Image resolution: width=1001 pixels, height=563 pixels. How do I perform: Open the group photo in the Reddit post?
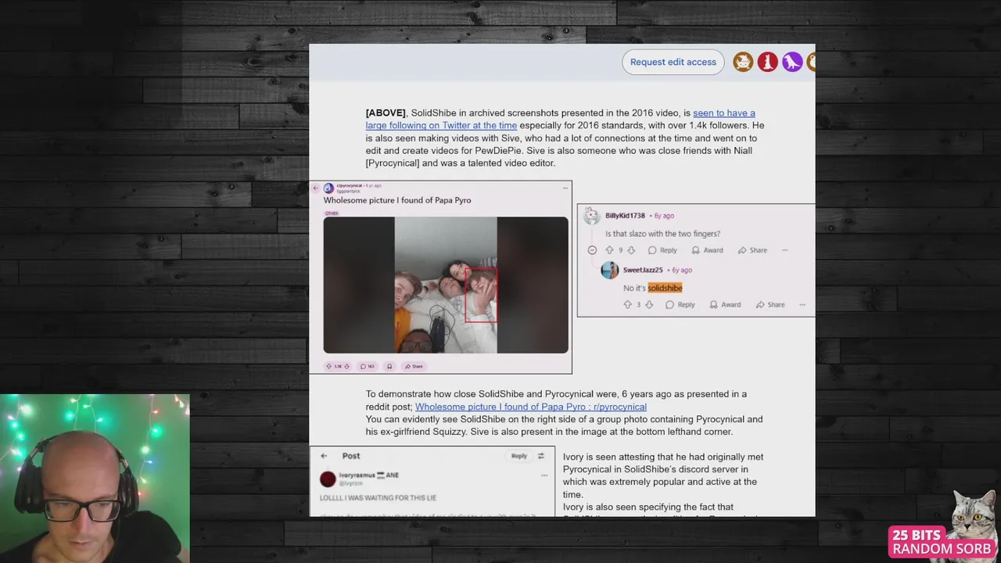(x=446, y=285)
